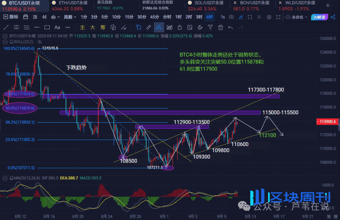Click the replay rewind icon
Screen dimensions: 340x220
click(x=45, y=17)
